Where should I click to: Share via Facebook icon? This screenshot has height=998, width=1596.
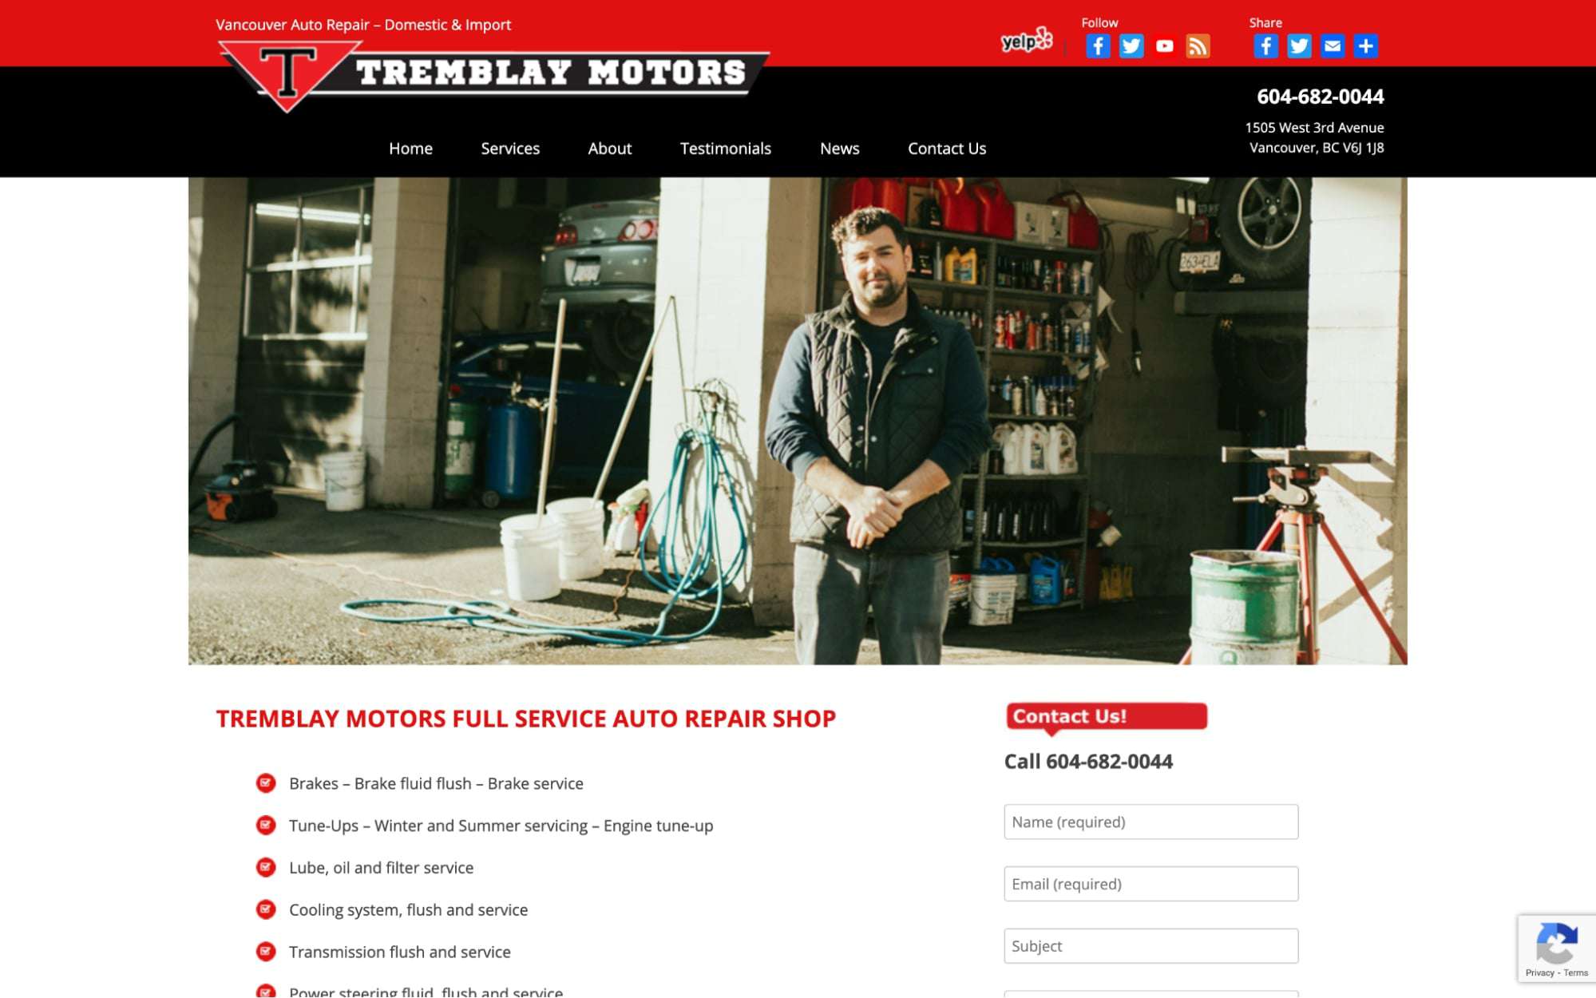coord(1265,46)
